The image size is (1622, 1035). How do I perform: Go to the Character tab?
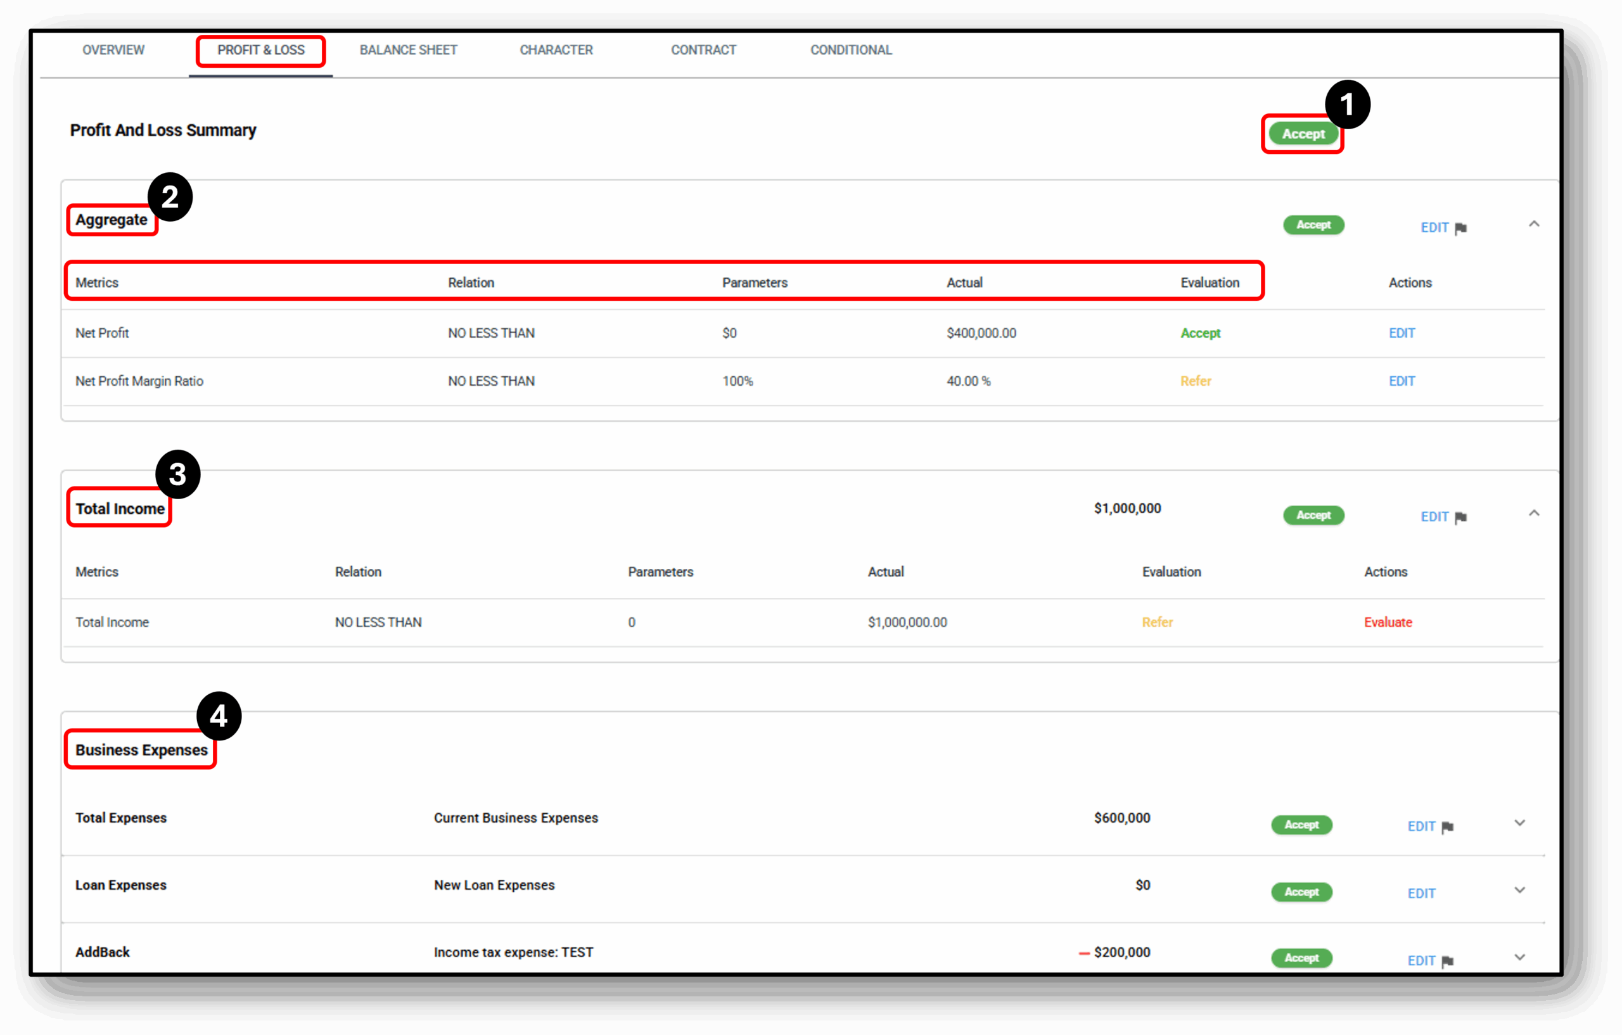pyautogui.click(x=556, y=50)
